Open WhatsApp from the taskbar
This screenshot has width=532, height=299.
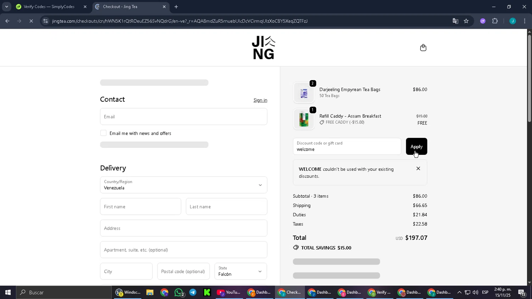click(179, 292)
